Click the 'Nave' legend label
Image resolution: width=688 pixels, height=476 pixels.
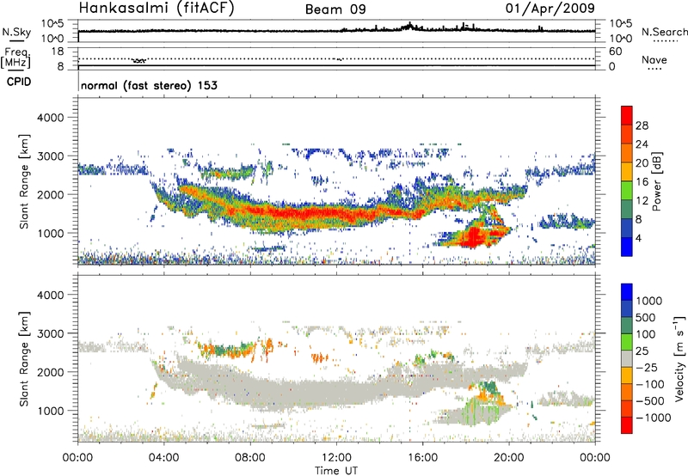(654, 60)
